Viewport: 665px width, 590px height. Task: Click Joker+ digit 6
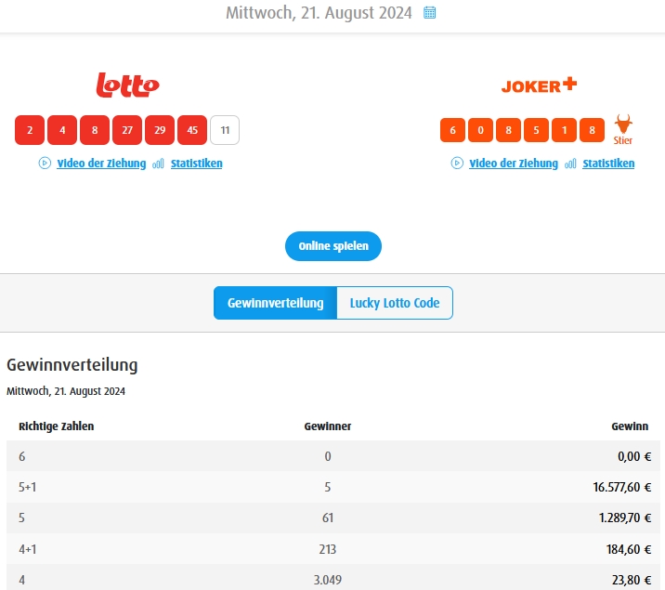pyautogui.click(x=452, y=130)
